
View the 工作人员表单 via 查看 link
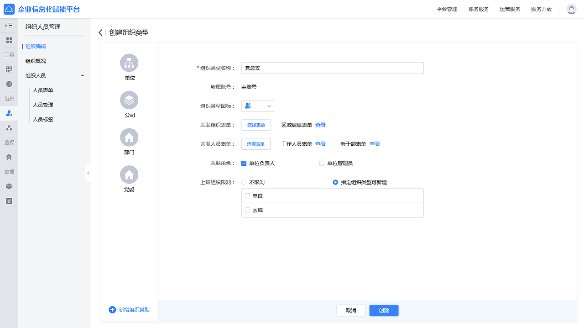click(320, 144)
